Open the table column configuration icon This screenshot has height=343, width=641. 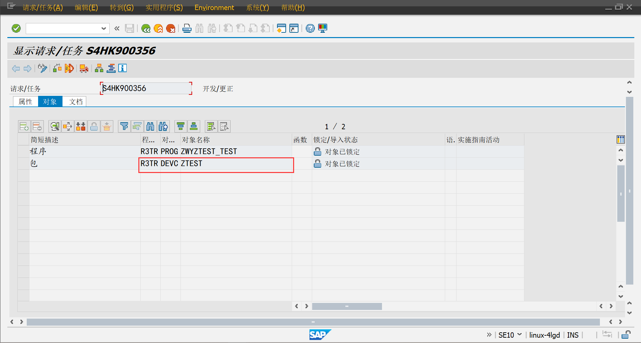pyautogui.click(x=621, y=140)
